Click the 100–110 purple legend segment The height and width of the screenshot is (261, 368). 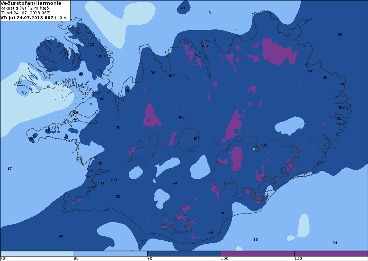click(x=258, y=254)
